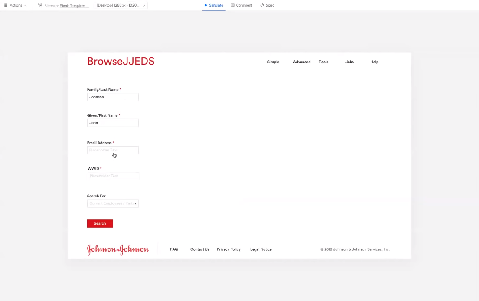Viewport: 479px width, 301px height.
Task: Open the Contact Us footer link
Action: [200, 249]
